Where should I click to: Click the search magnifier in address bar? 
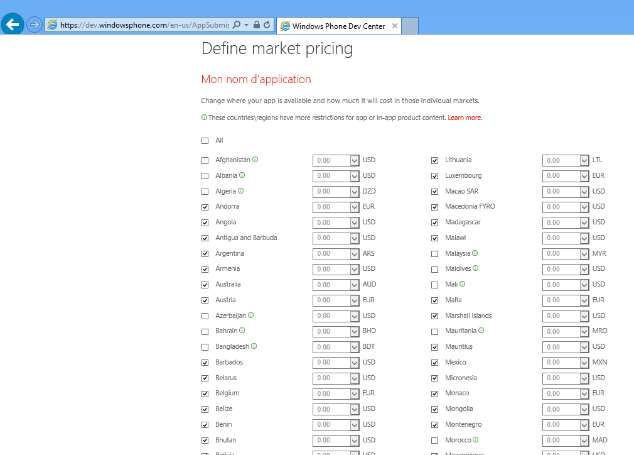pos(236,25)
